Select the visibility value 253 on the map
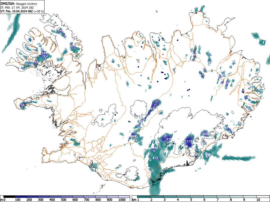This screenshot has width=270, height=202. (x=36, y=62)
